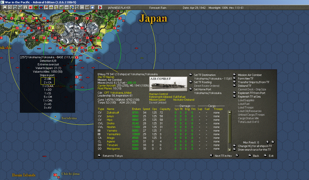Click arrow icon beside Disband TF
The width and height of the screenshot is (309, 180).
[235, 86]
